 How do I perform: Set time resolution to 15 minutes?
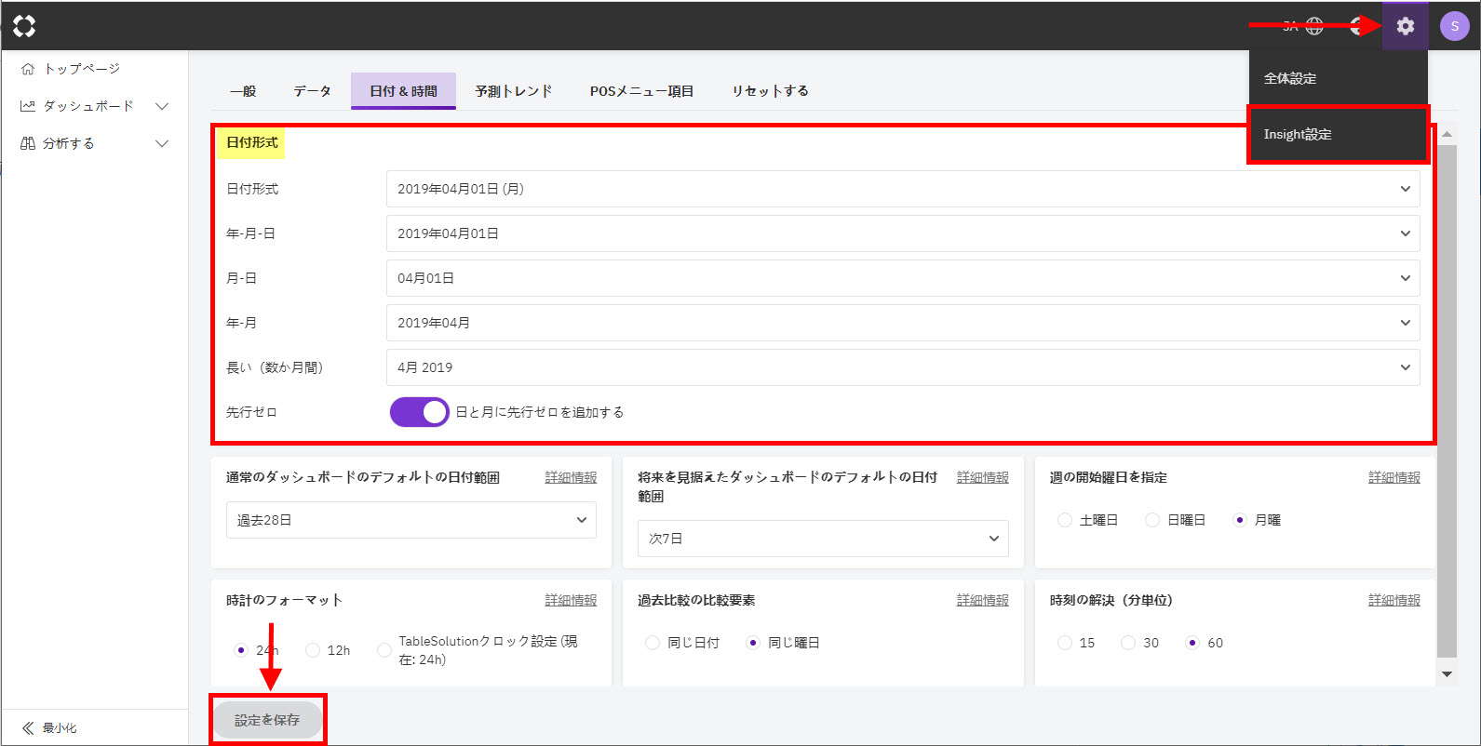coord(1065,643)
